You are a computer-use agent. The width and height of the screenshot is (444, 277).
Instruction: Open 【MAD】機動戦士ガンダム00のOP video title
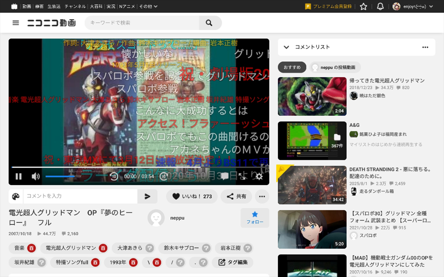[391, 261]
